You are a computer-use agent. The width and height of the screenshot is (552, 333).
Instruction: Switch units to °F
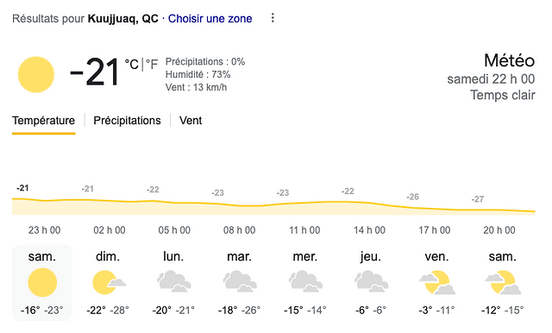152,64
